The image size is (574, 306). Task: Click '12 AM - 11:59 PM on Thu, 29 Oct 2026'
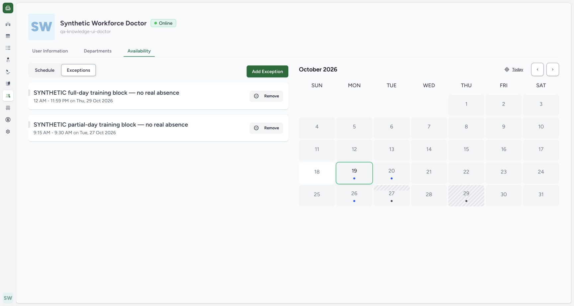click(73, 101)
